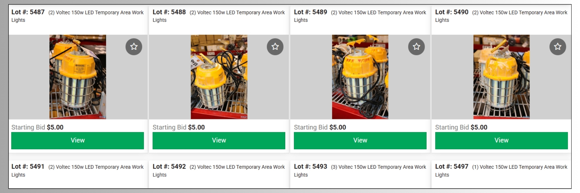Toggle the favorite star on lot 5488

pos(275,47)
